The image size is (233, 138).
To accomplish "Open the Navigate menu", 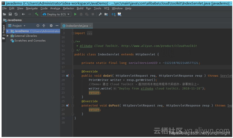I will [x=32, y=8].
